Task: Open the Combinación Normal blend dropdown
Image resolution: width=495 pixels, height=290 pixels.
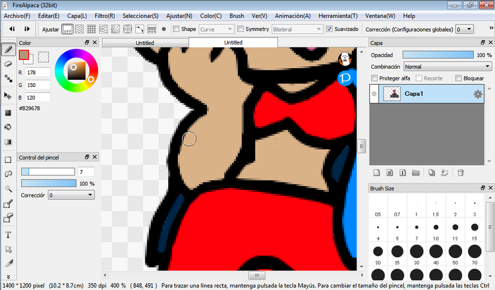Action: pos(447,67)
